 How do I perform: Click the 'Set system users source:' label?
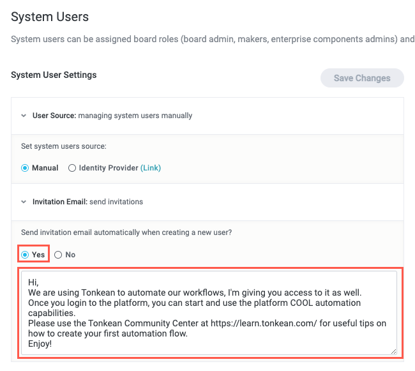[x=63, y=146]
